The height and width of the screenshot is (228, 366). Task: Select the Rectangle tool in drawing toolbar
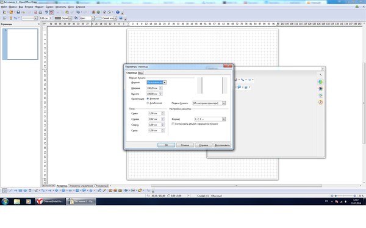pos(20,190)
